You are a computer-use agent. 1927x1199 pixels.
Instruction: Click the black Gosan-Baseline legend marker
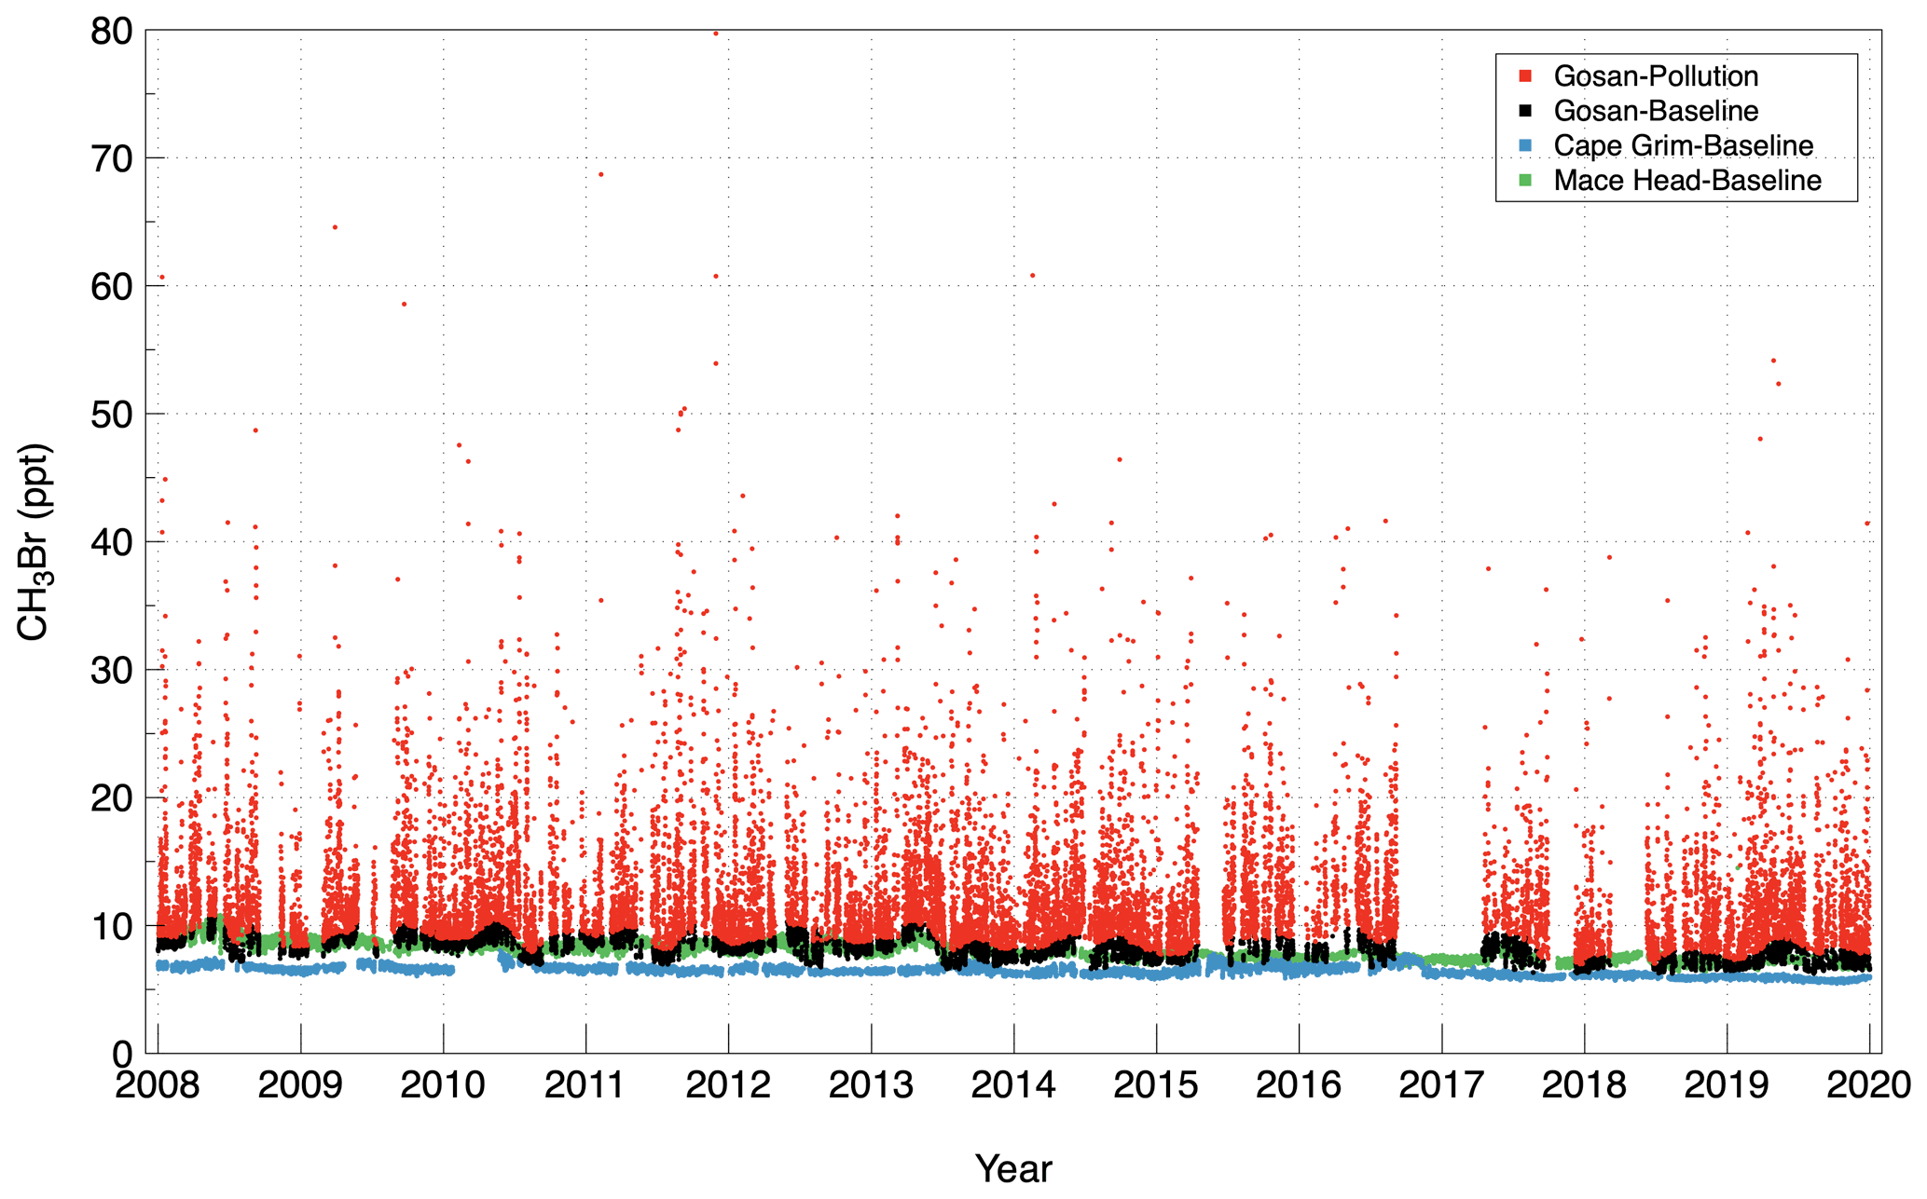(1525, 111)
